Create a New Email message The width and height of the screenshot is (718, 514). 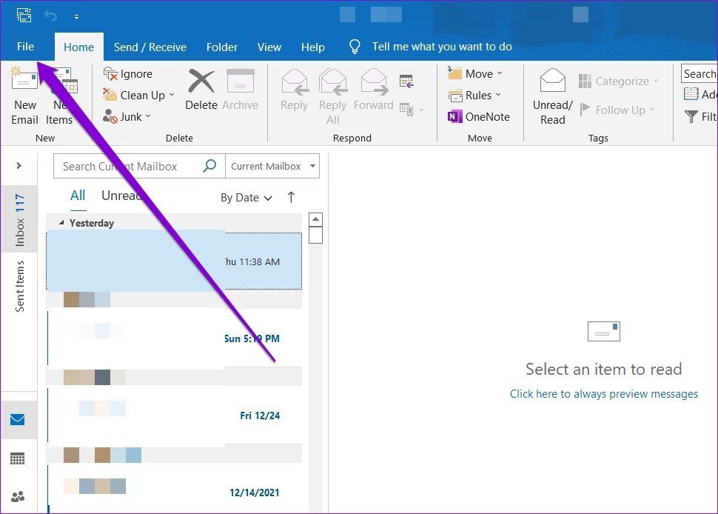point(24,95)
